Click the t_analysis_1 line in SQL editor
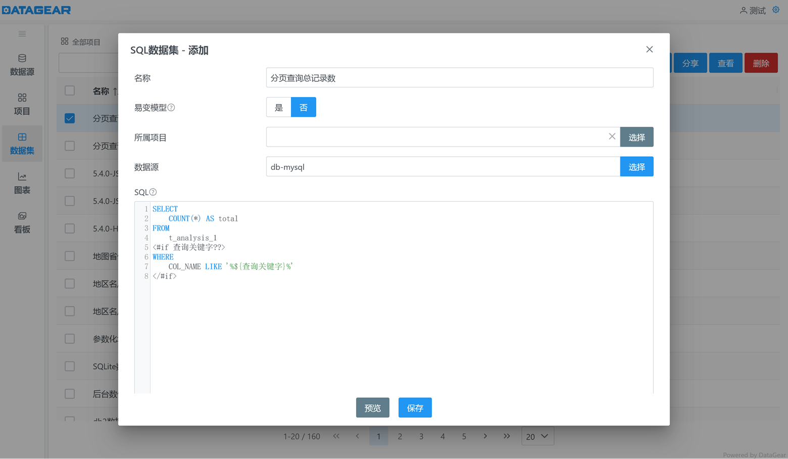The image size is (788, 459). coord(192,238)
